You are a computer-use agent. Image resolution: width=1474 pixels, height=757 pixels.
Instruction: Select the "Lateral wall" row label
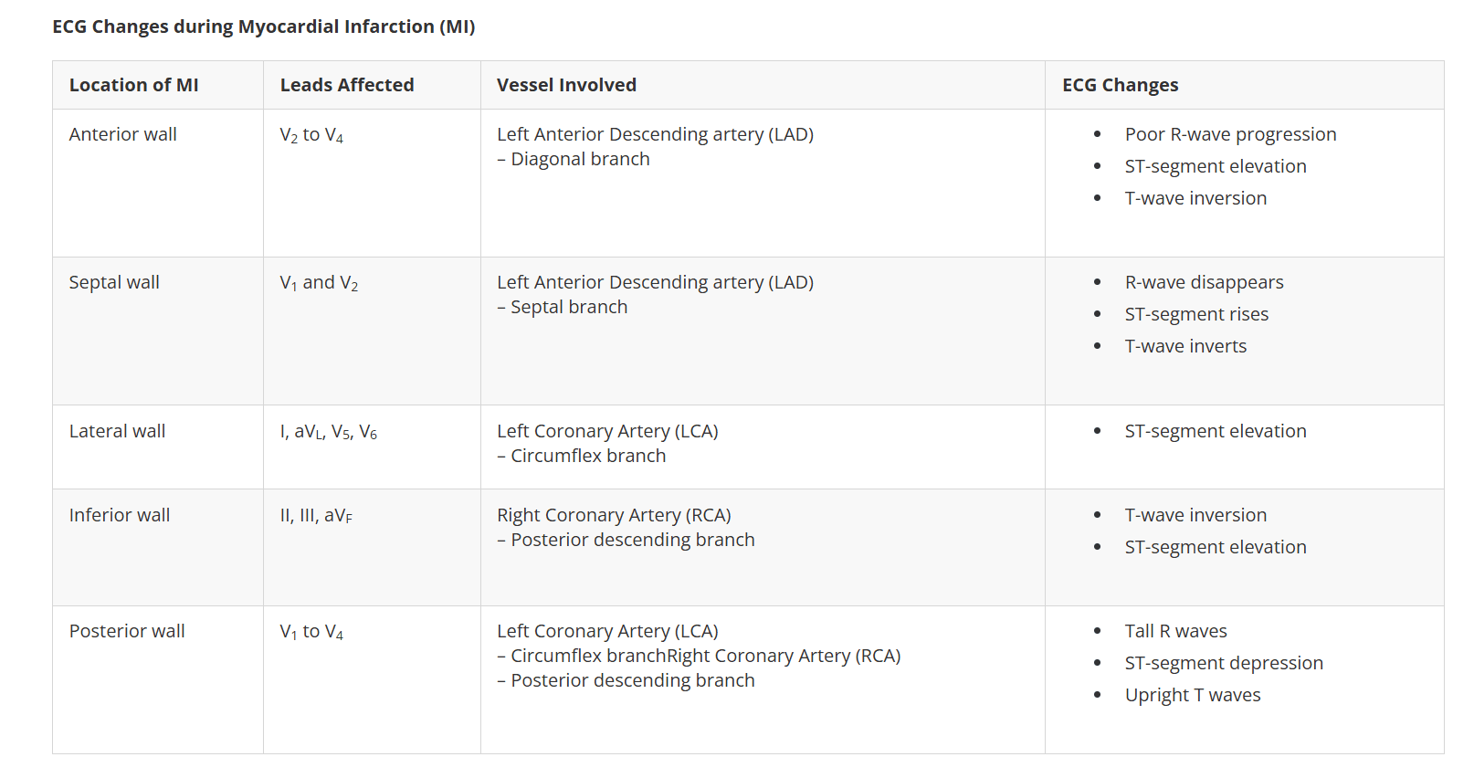tap(117, 431)
